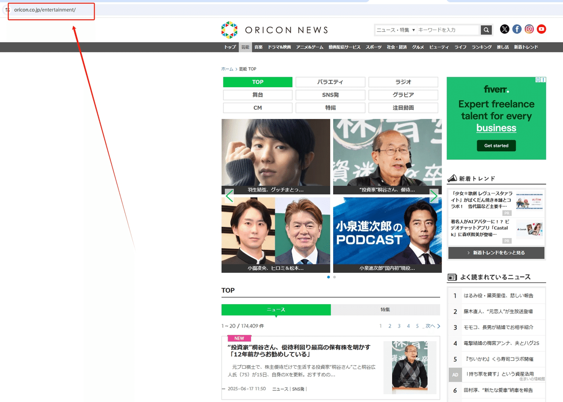
Task: Open the "投資家"桐谷さん carousel photo
Action: tap(388, 156)
